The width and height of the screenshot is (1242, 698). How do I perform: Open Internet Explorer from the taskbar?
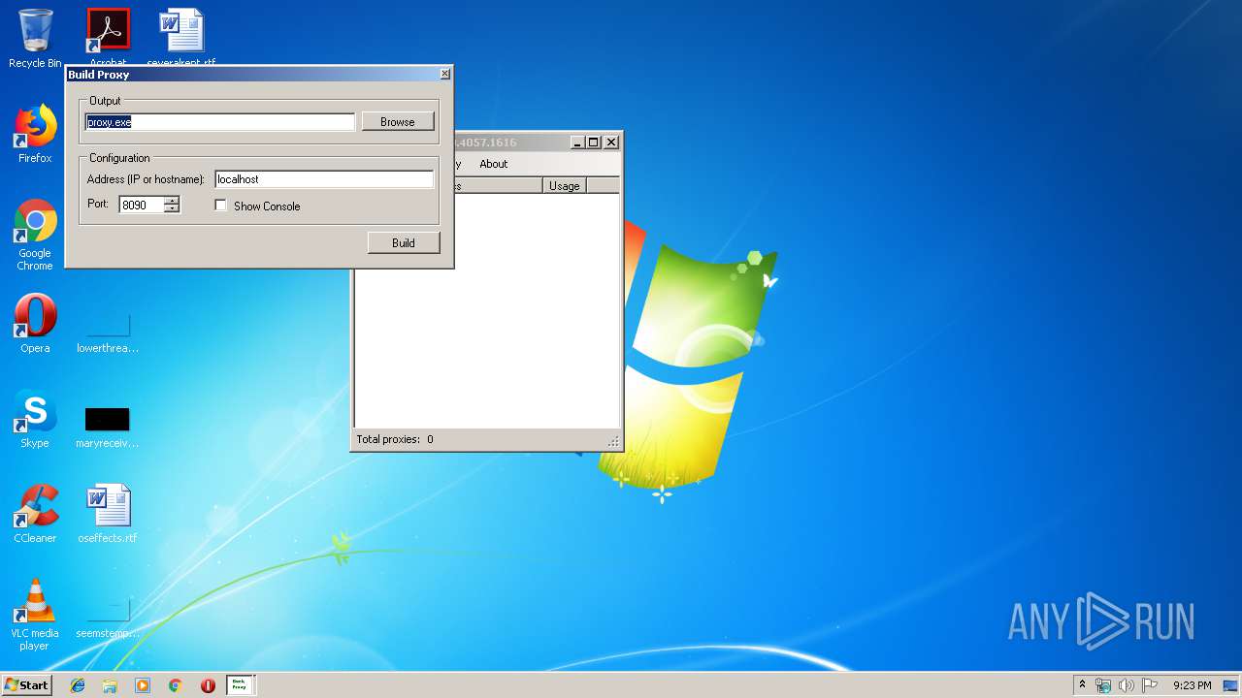tap(78, 685)
